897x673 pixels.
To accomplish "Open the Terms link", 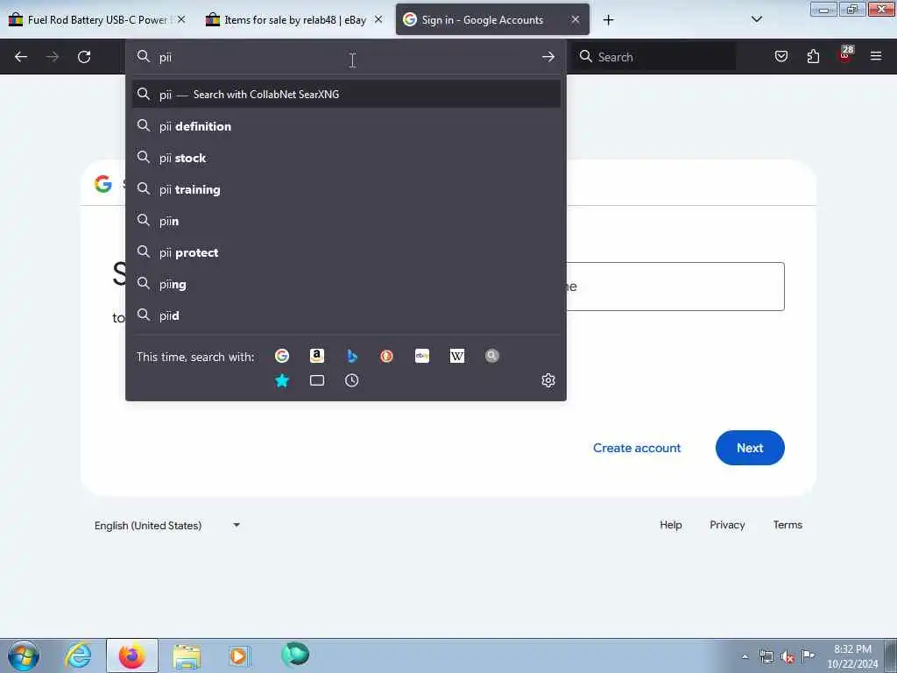I will [788, 525].
